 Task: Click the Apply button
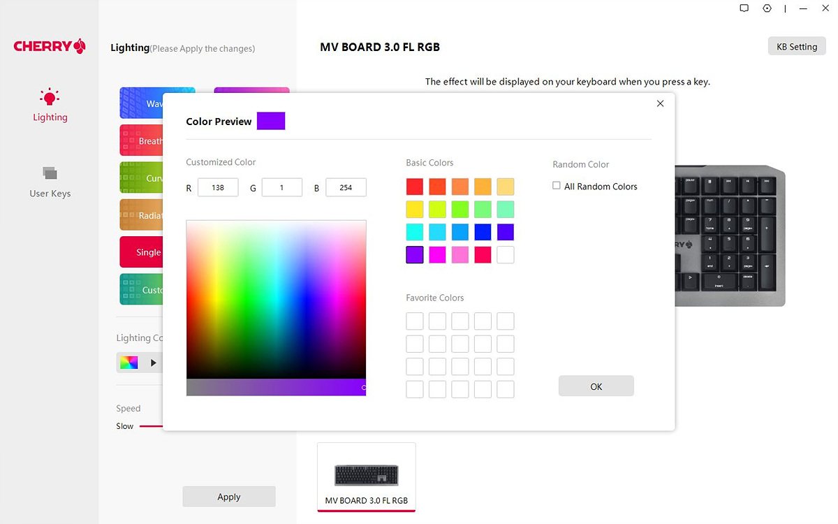tap(229, 497)
